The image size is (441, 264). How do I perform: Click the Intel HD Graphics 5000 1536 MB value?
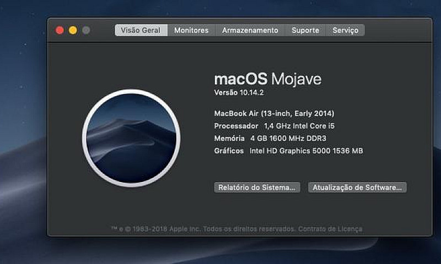[306, 151]
